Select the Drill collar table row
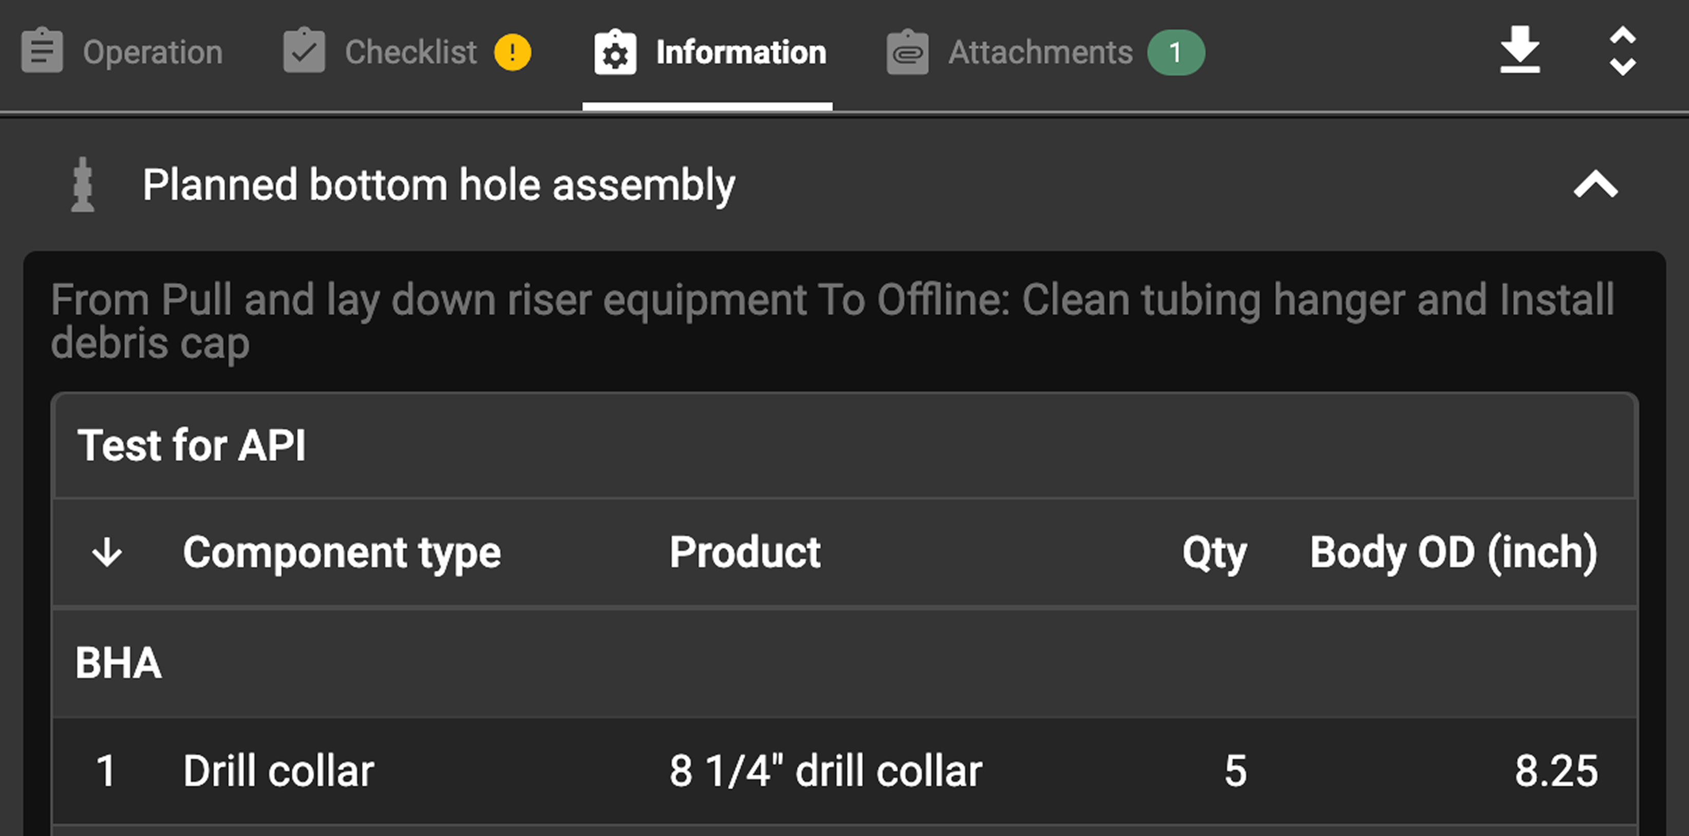 [845, 770]
